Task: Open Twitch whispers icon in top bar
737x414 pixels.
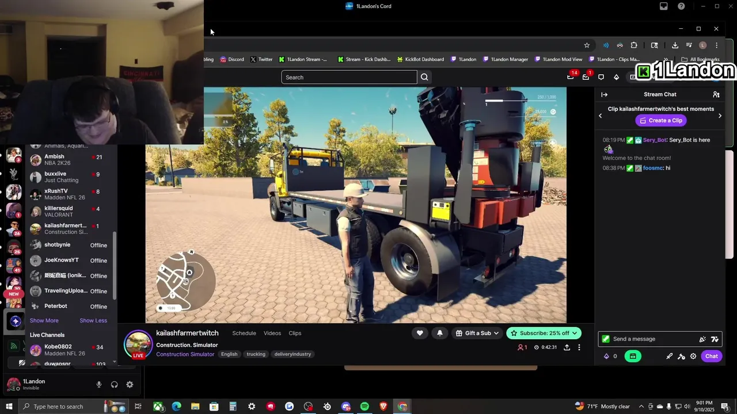Action: coord(601,77)
